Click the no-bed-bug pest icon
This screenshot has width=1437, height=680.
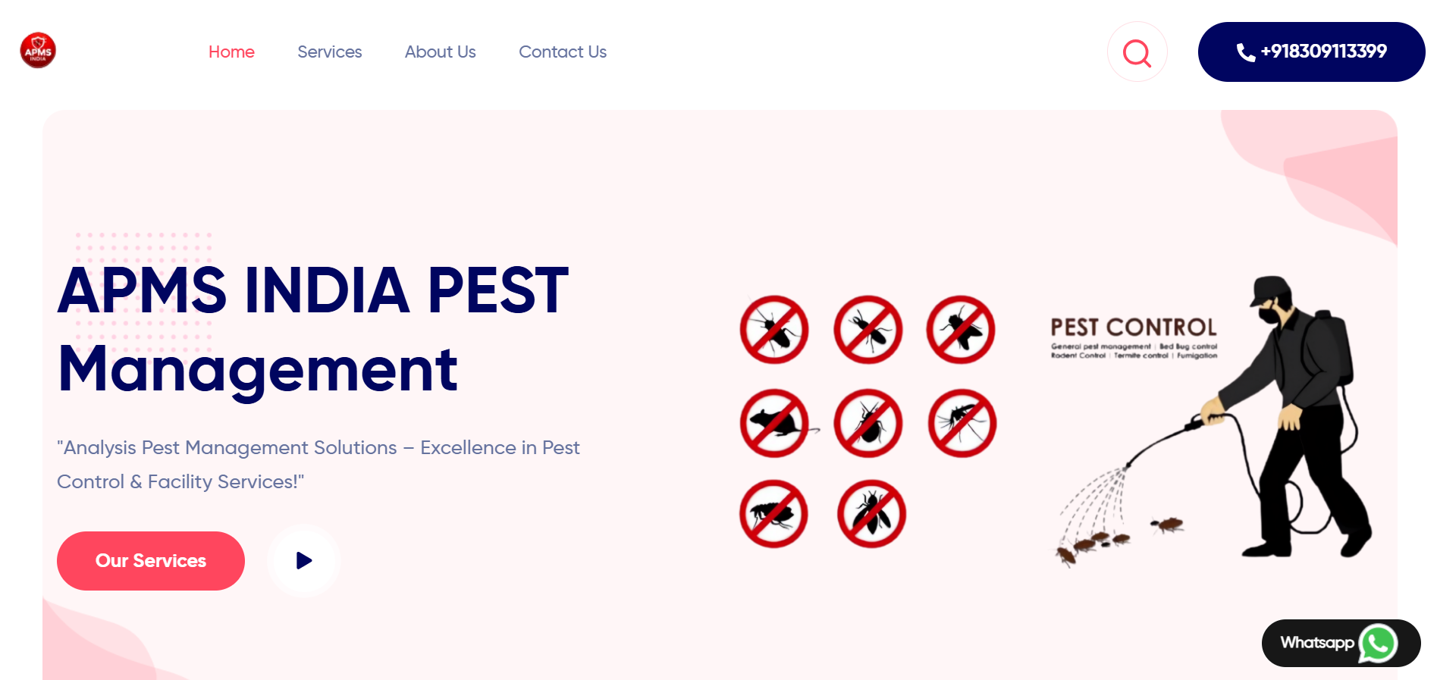(868, 423)
